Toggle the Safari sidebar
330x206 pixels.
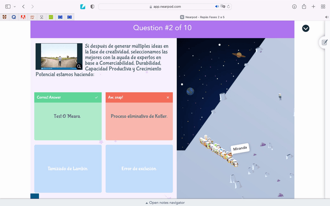pos(8,7)
